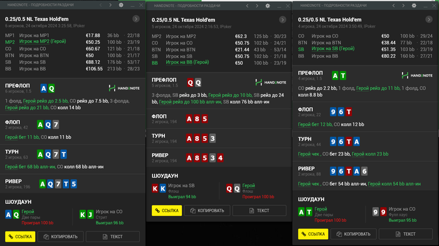The image size is (439, 246).
Task: Click Герой link in middle window showdown
Action: pyautogui.click(x=248, y=186)
